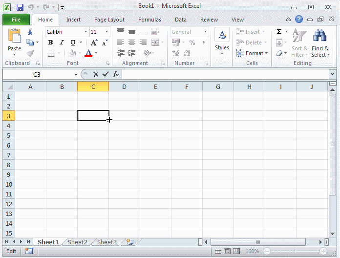Expand the font size dropdown
Viewport: 340px width, 258px height.
pos(107,32)
